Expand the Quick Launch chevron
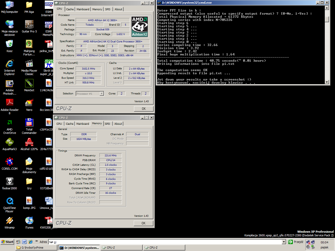Viewport: 335px width, 251px height. [x=37, y=242]
